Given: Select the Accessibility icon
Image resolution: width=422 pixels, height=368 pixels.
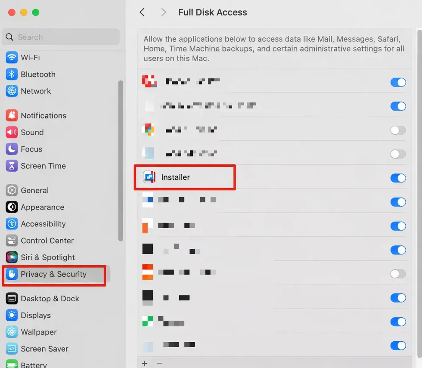Looking at the screenshot, I should click(12, 224).
